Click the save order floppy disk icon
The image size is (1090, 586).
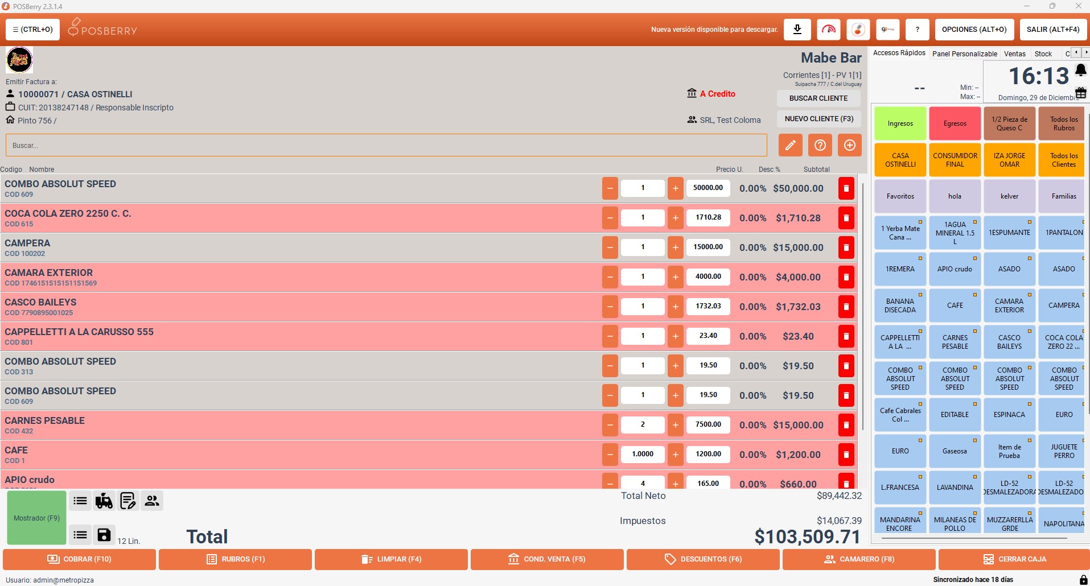[x=104, y=535]
